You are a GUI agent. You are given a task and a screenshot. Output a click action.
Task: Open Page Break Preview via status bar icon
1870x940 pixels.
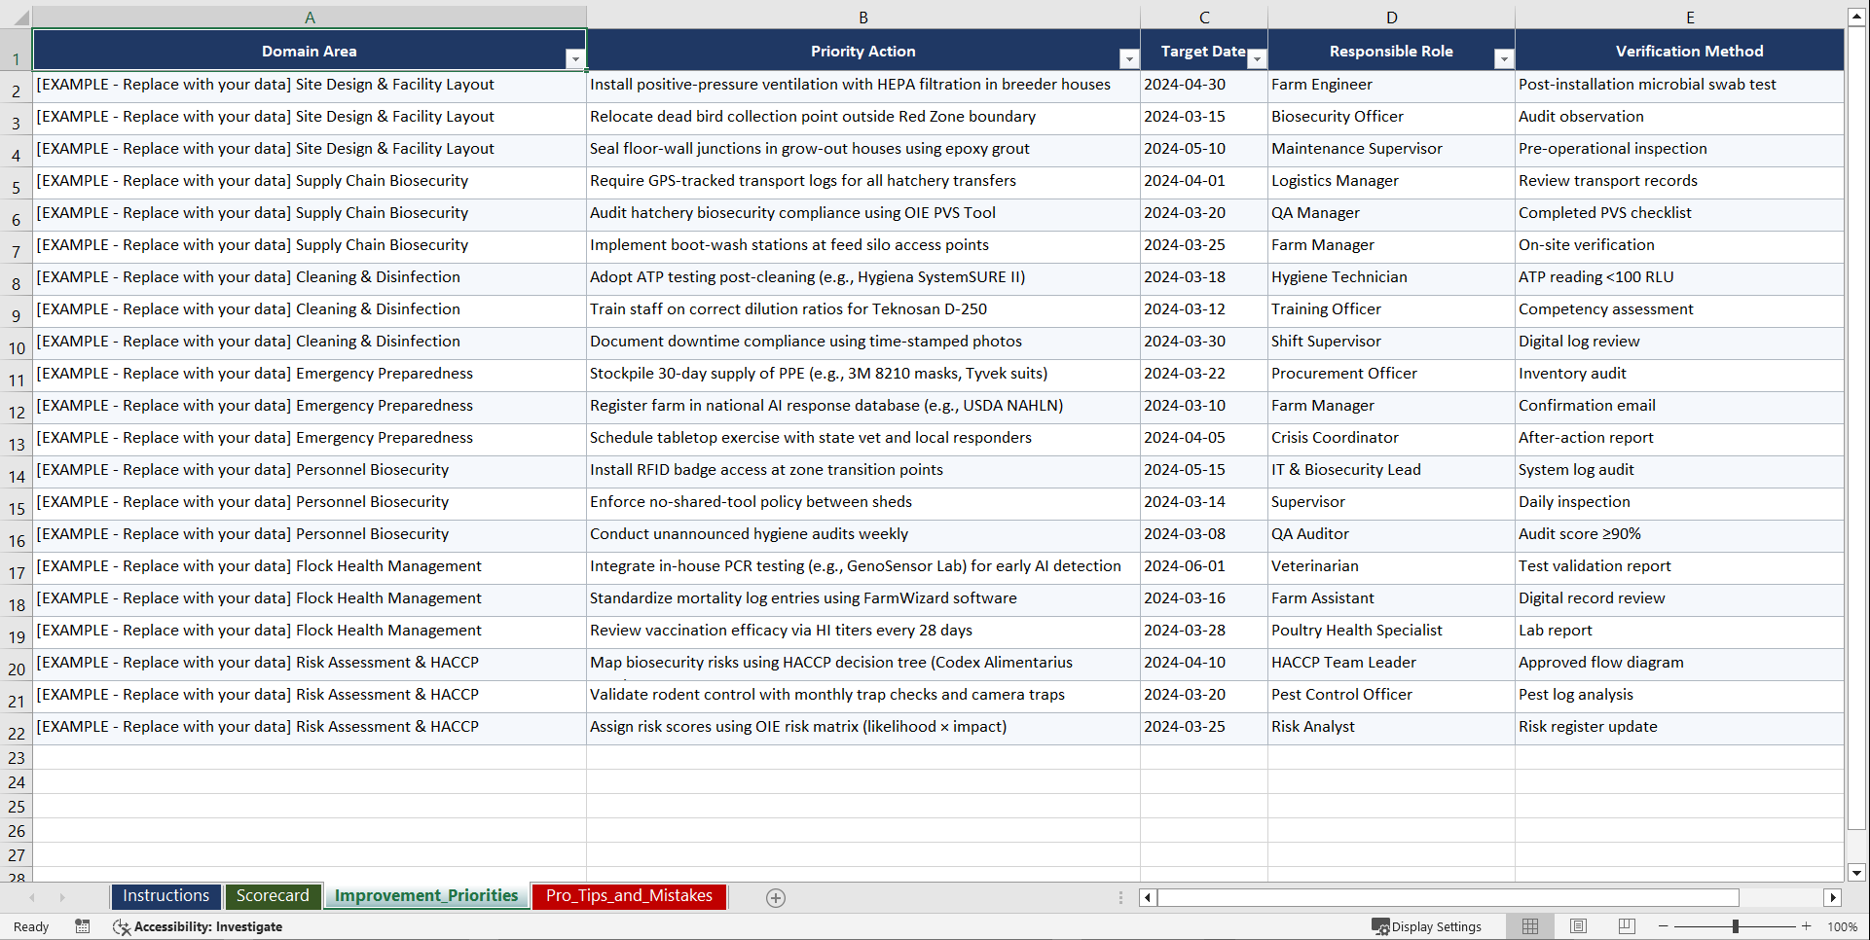point(1627,926)
